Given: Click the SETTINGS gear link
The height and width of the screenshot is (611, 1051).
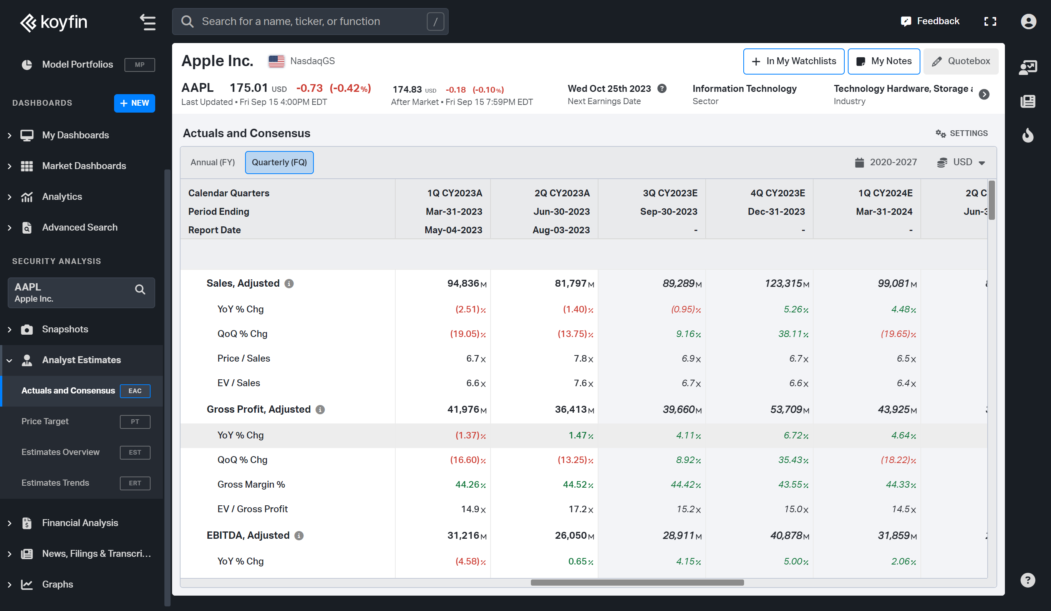Looking at the screenshot, I should [x=961, y=133].
